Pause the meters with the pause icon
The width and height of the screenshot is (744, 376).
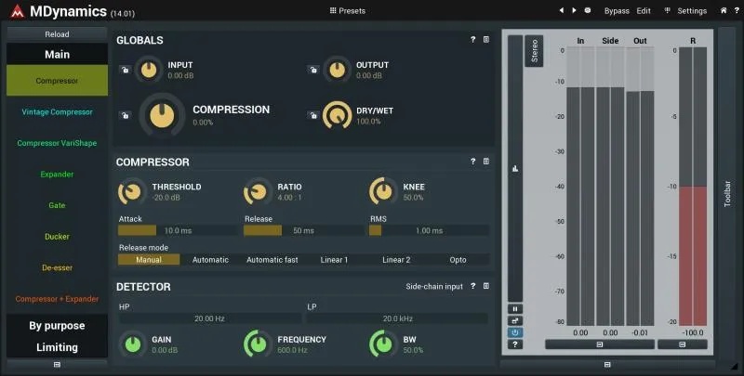[515, 309]
